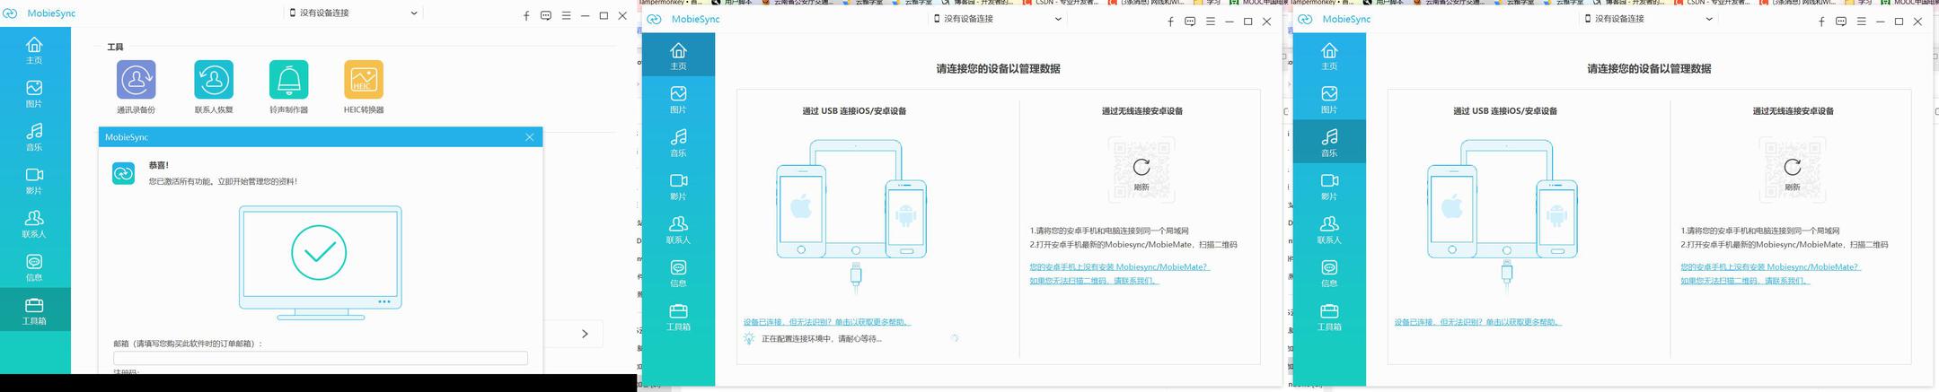Open 工具箱 in the middle window

pos(678,316)
